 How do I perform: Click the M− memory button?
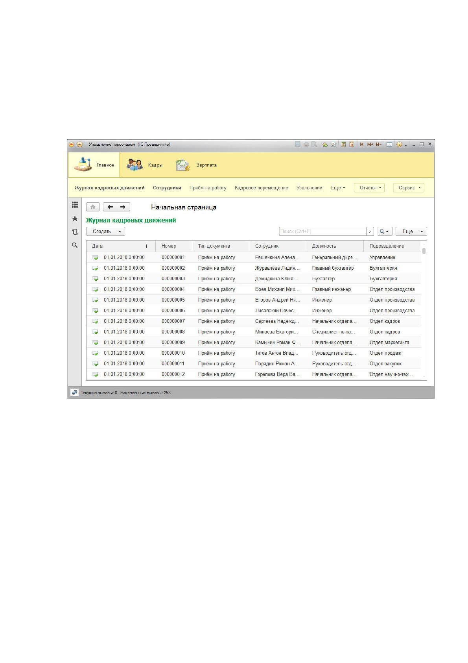pos(378,144)
